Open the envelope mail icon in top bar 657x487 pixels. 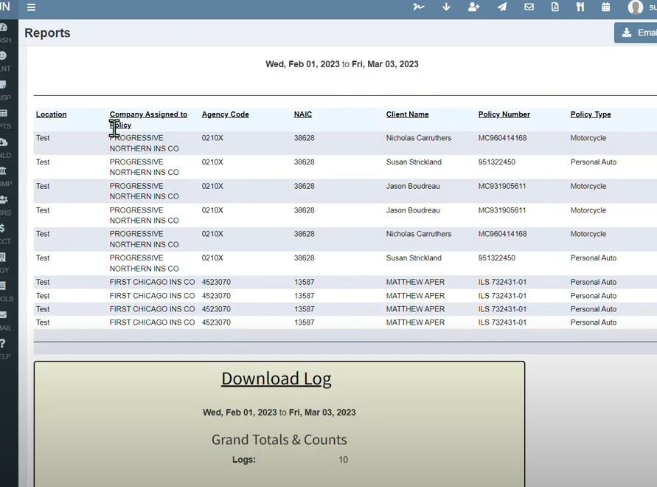tap(529, 7)
